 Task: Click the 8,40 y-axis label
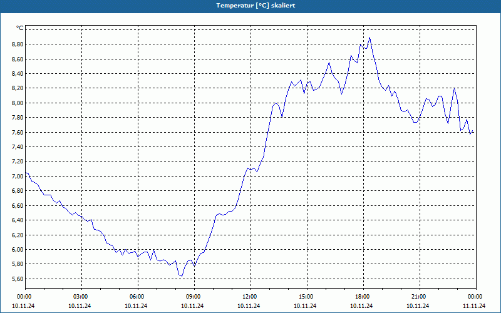(x=18, y=74)
